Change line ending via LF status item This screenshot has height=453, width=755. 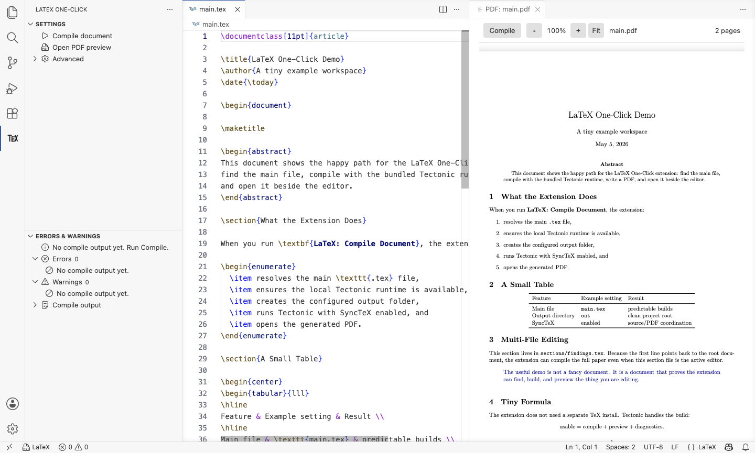675,447
